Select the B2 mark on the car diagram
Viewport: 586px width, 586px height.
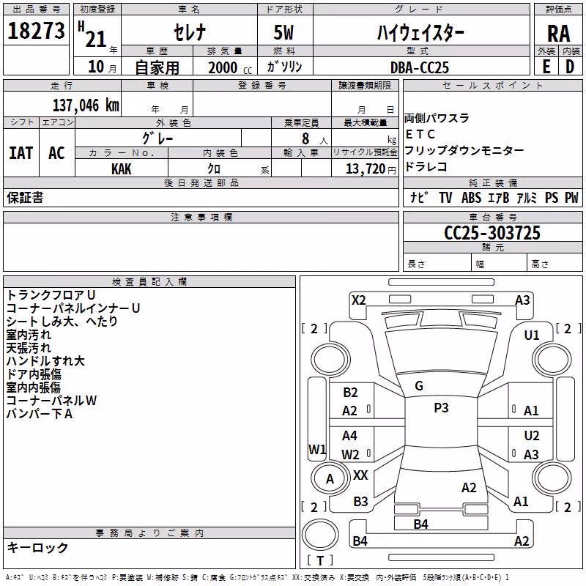[x=350, y=393]
